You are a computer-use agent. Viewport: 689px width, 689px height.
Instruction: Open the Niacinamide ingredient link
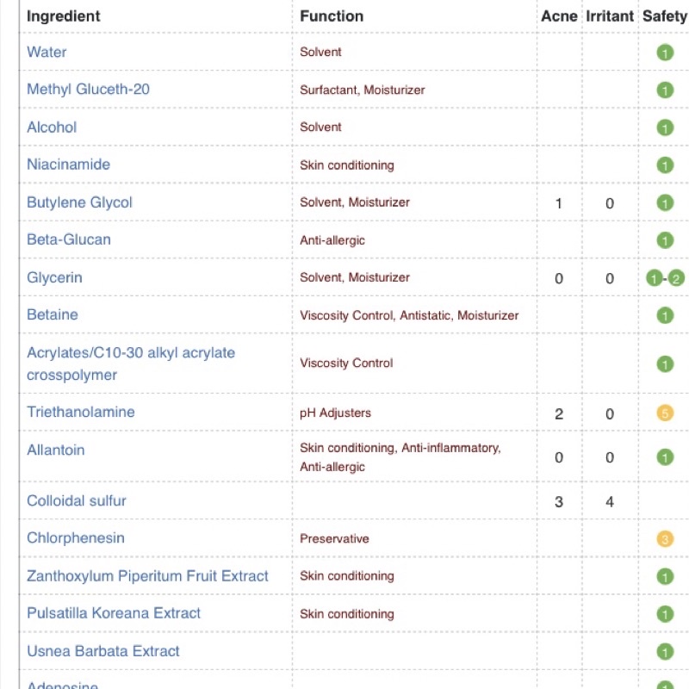pos(68,164)
